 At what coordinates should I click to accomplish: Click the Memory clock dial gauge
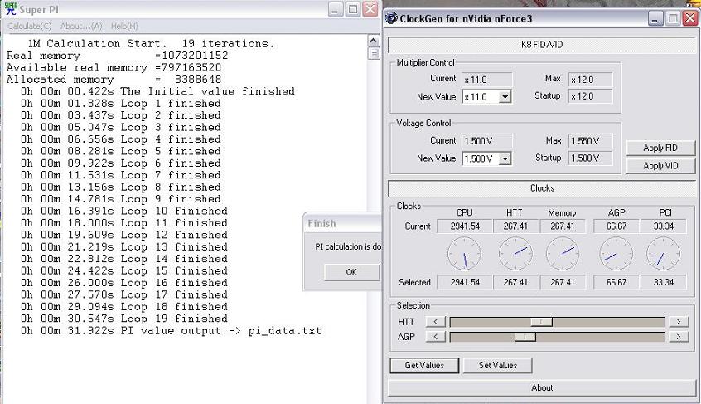coord(563,254)
